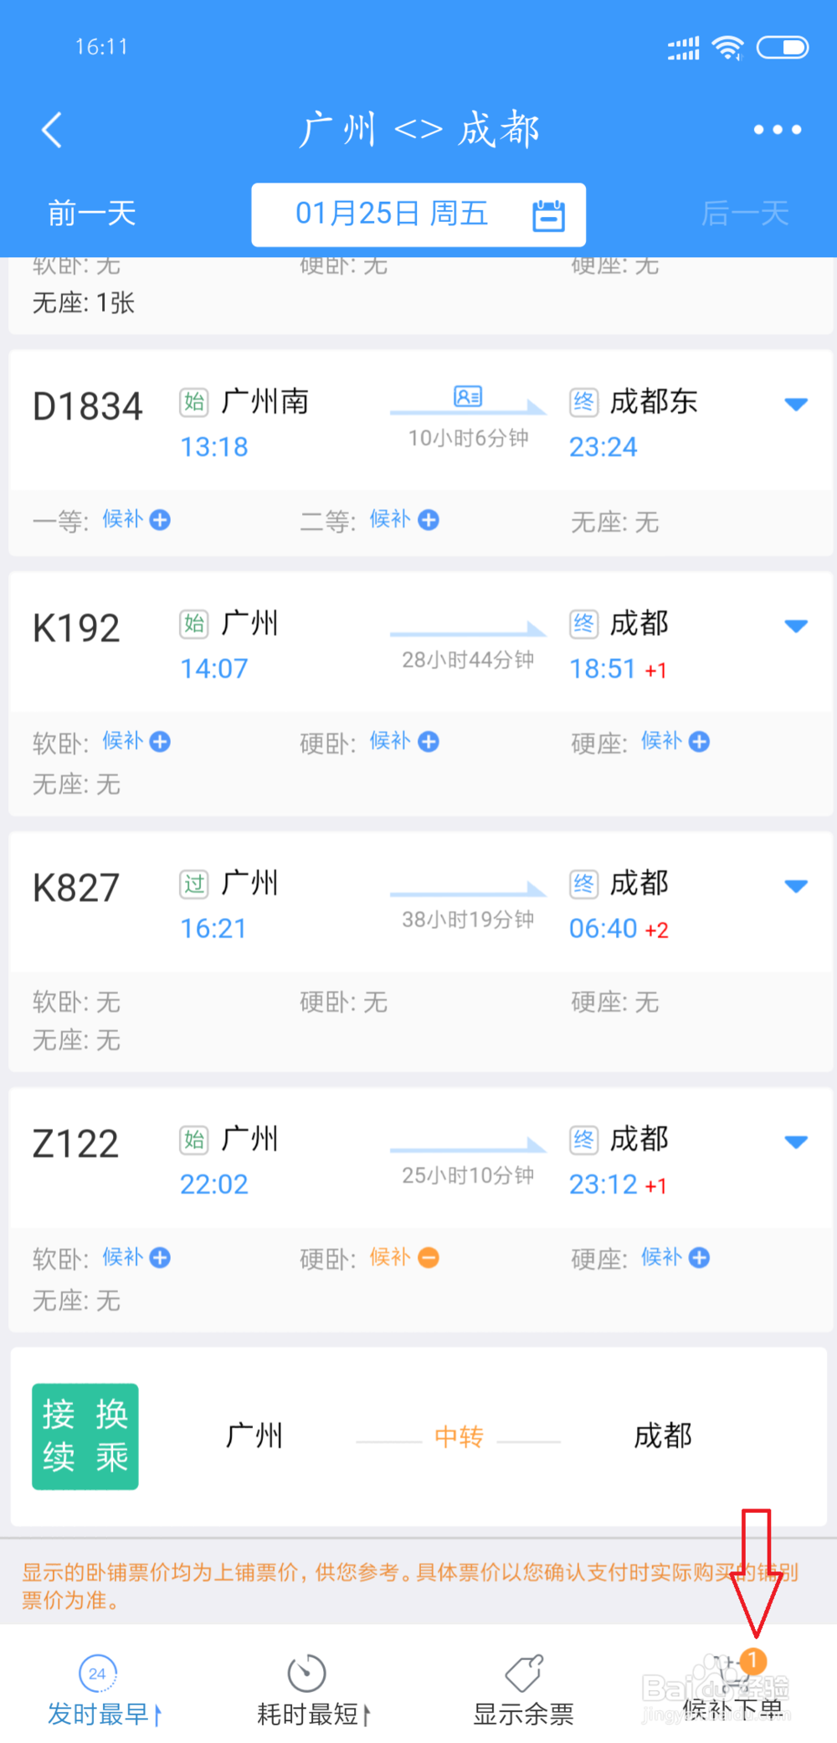
Task: Tap the 耗时最短 timer icon
Action: [x=306, y=1673]
